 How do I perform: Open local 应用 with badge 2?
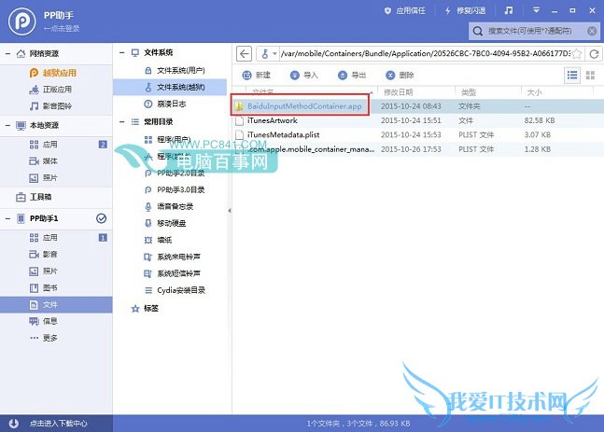[x=56, y=145]
